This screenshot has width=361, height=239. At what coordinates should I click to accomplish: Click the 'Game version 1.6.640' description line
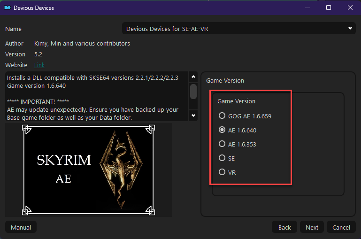[x=36, y=86]
